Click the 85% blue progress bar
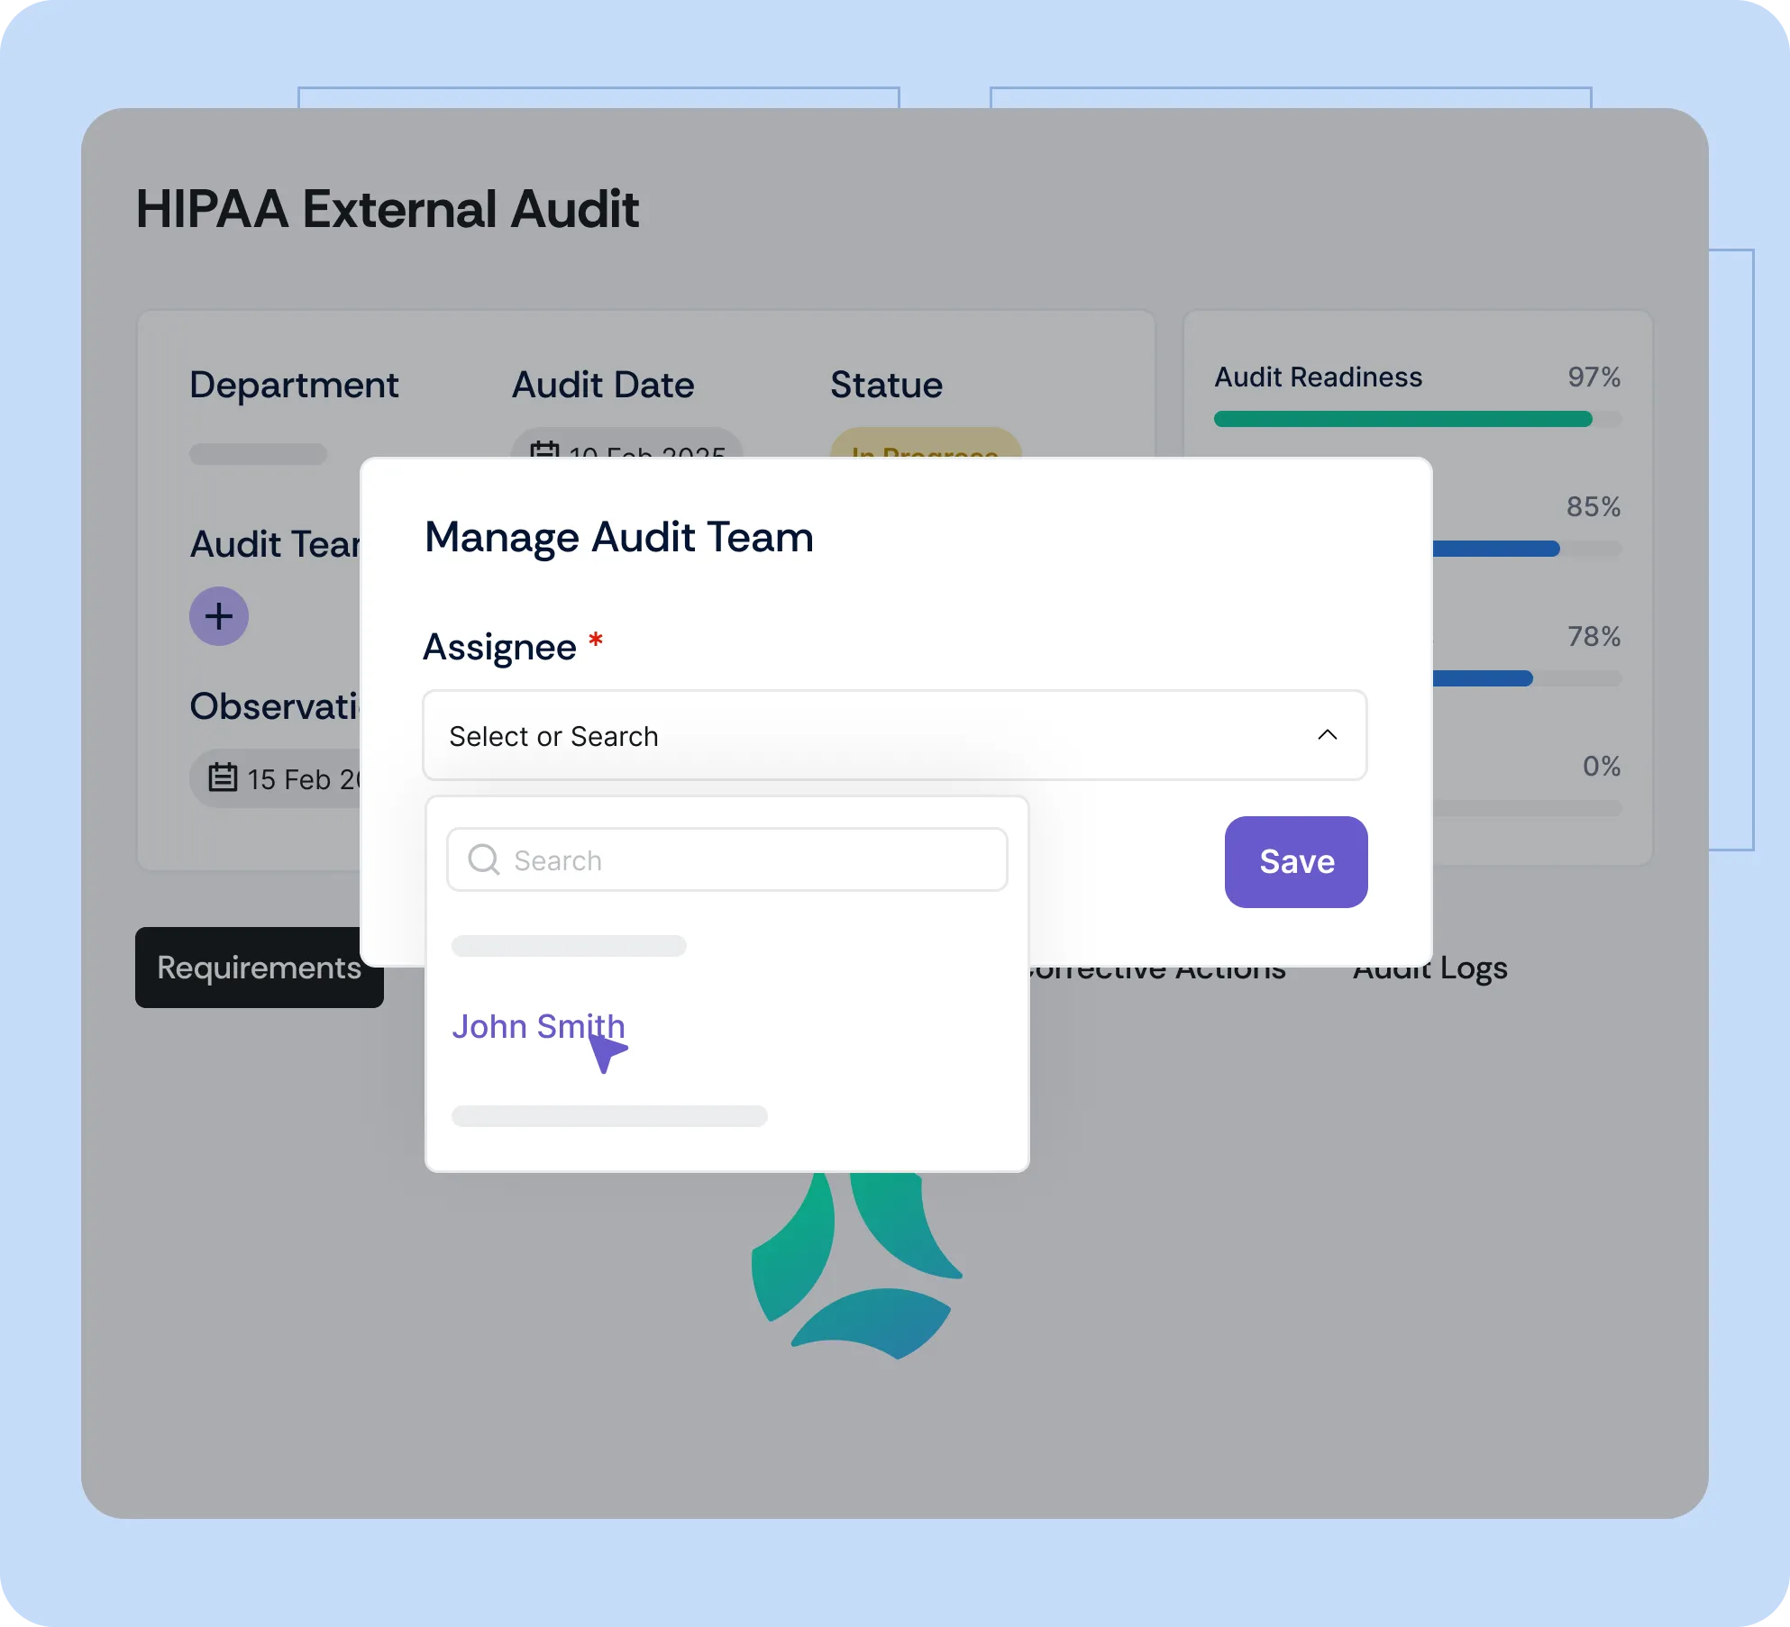Screen dimensions: 1790x1627 (x=1496, y=549)
